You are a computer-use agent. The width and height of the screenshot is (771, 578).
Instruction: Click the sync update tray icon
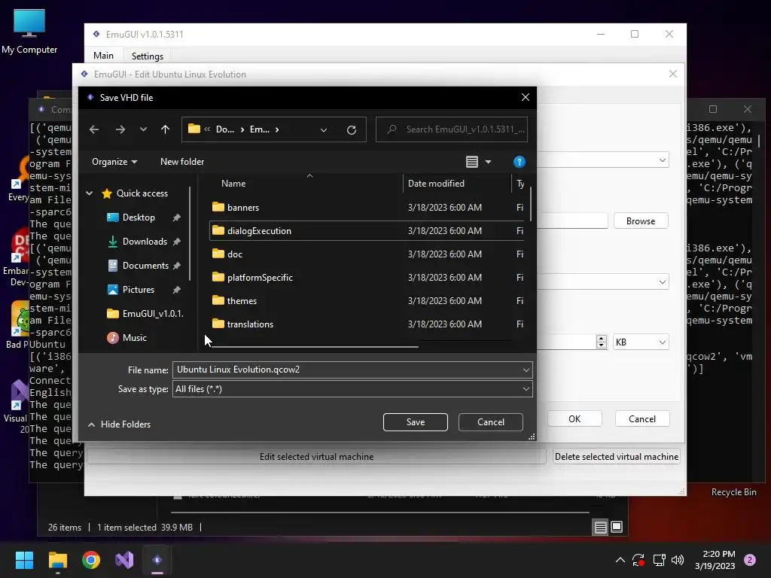638,560
